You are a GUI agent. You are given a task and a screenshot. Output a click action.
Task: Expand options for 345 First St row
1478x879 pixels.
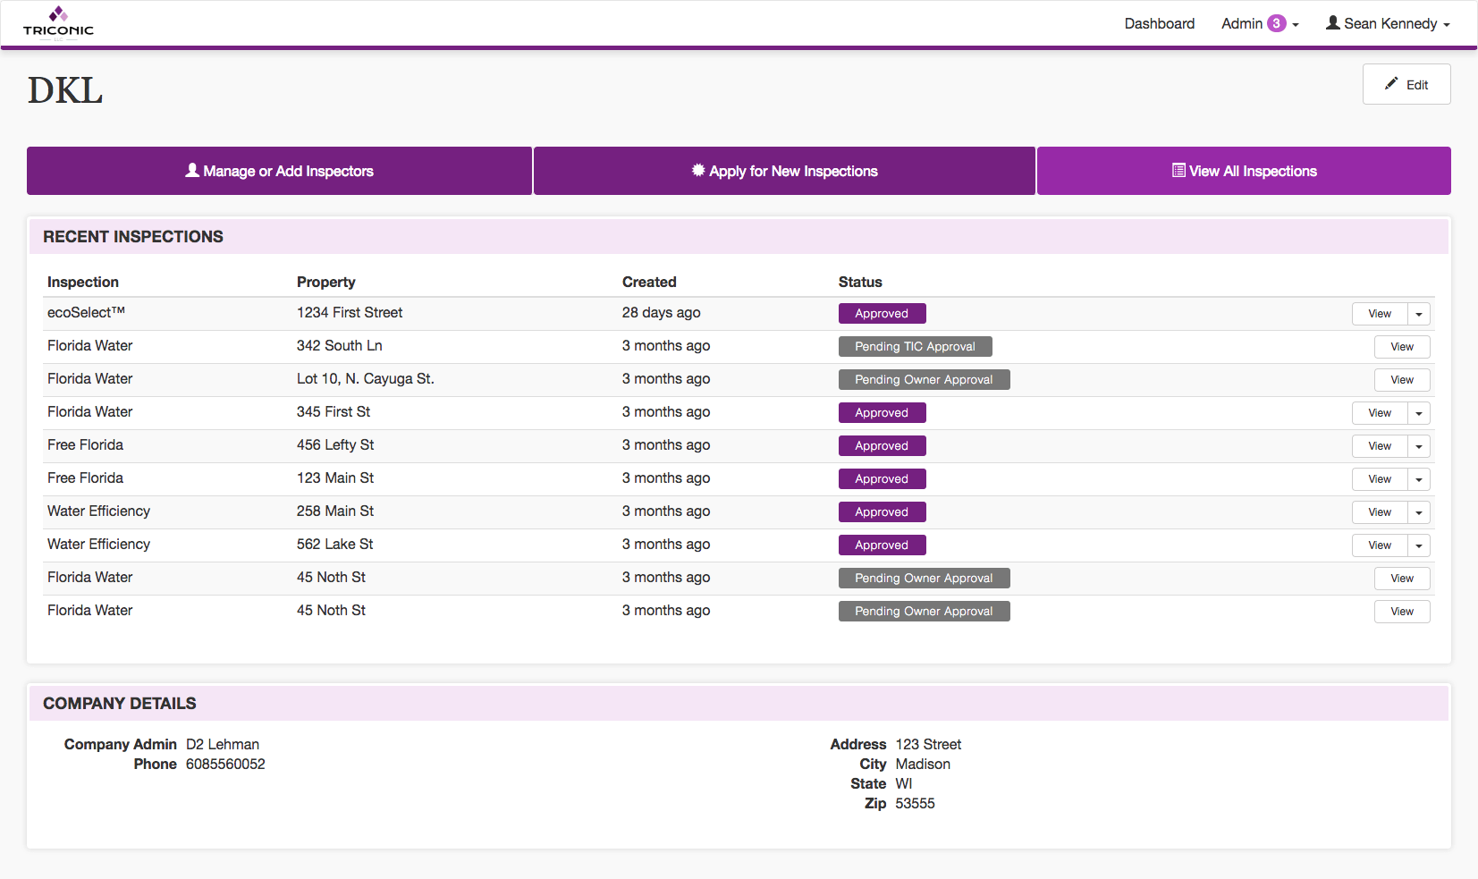coord(1419,413)
